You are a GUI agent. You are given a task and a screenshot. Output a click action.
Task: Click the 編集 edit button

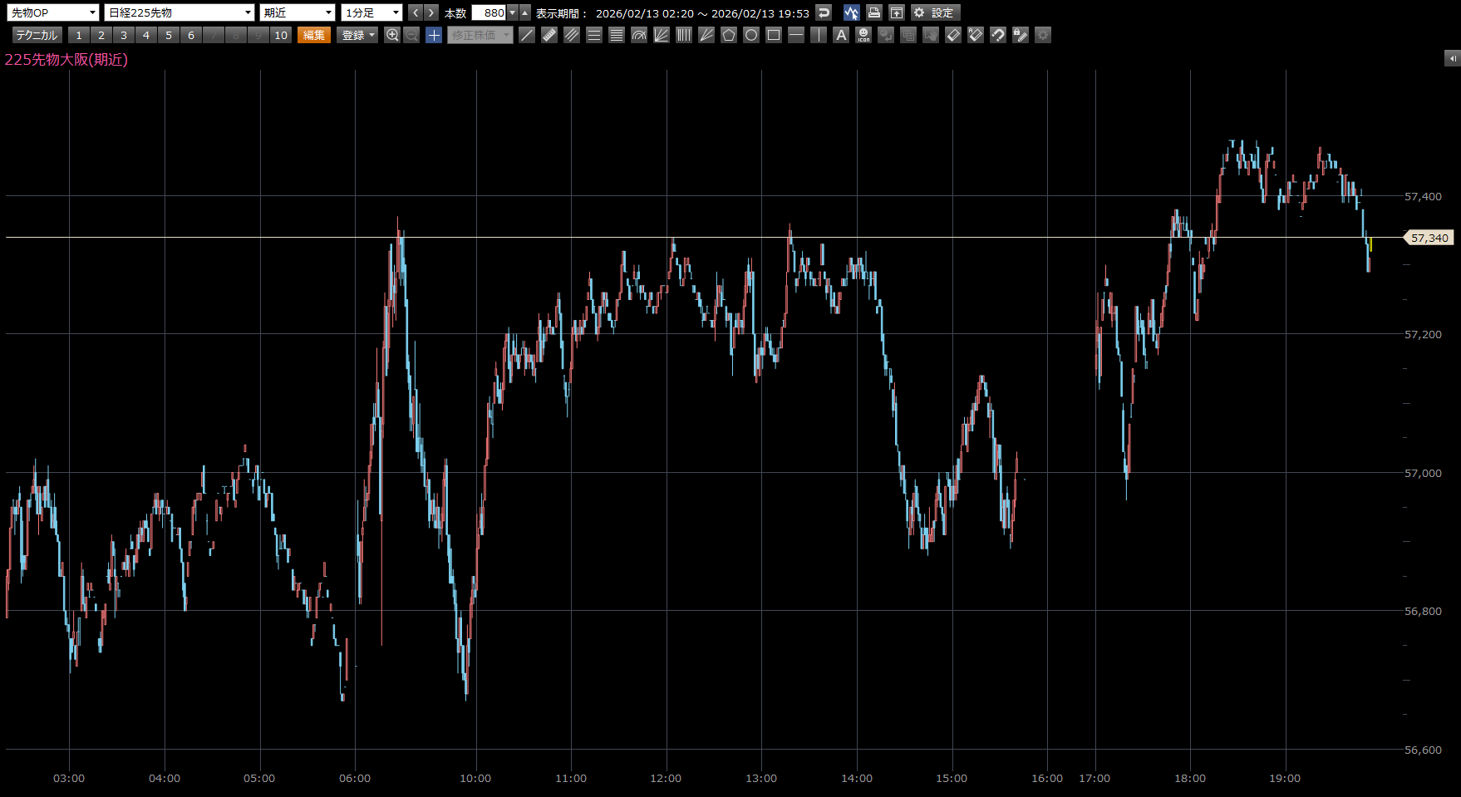coord(314,35)
